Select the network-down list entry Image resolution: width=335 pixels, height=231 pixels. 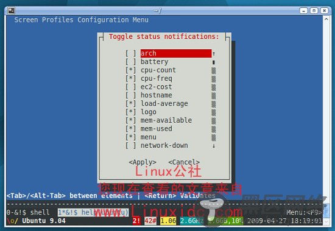click(x=164, y=145)
